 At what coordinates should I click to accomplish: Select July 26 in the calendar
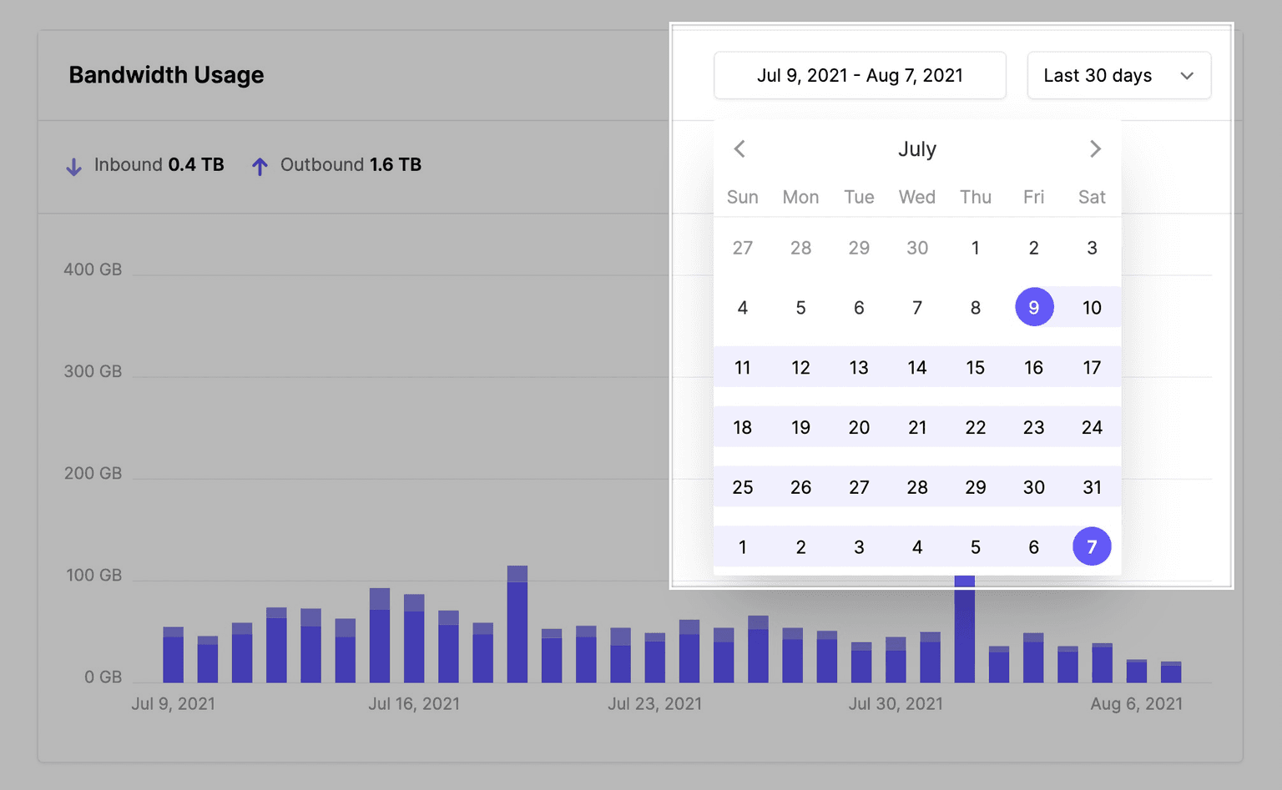[800, 487]
